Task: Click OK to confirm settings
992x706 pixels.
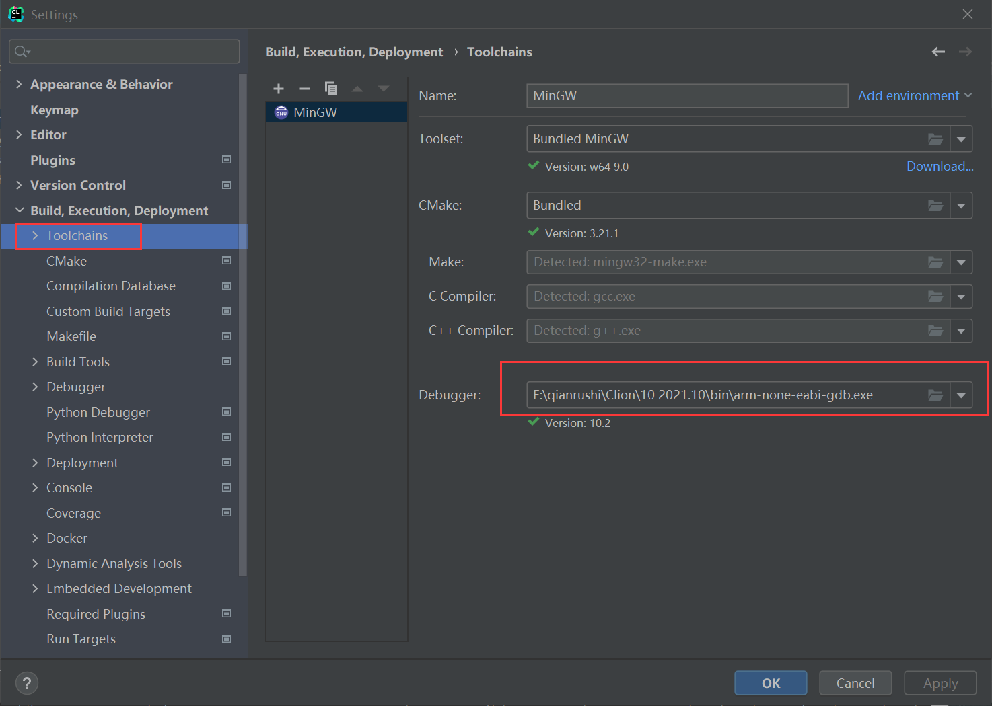Action: pos(771,683)
